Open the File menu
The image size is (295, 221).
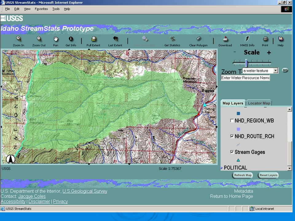(x=7, y=9)
